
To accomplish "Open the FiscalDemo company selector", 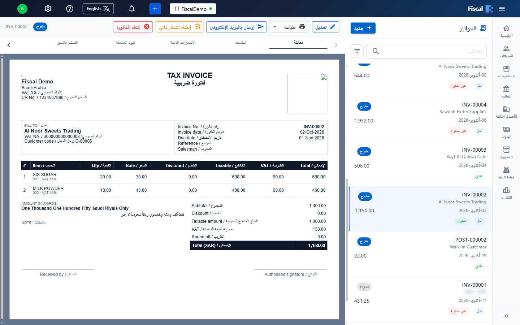I will [x=193, y=9].
